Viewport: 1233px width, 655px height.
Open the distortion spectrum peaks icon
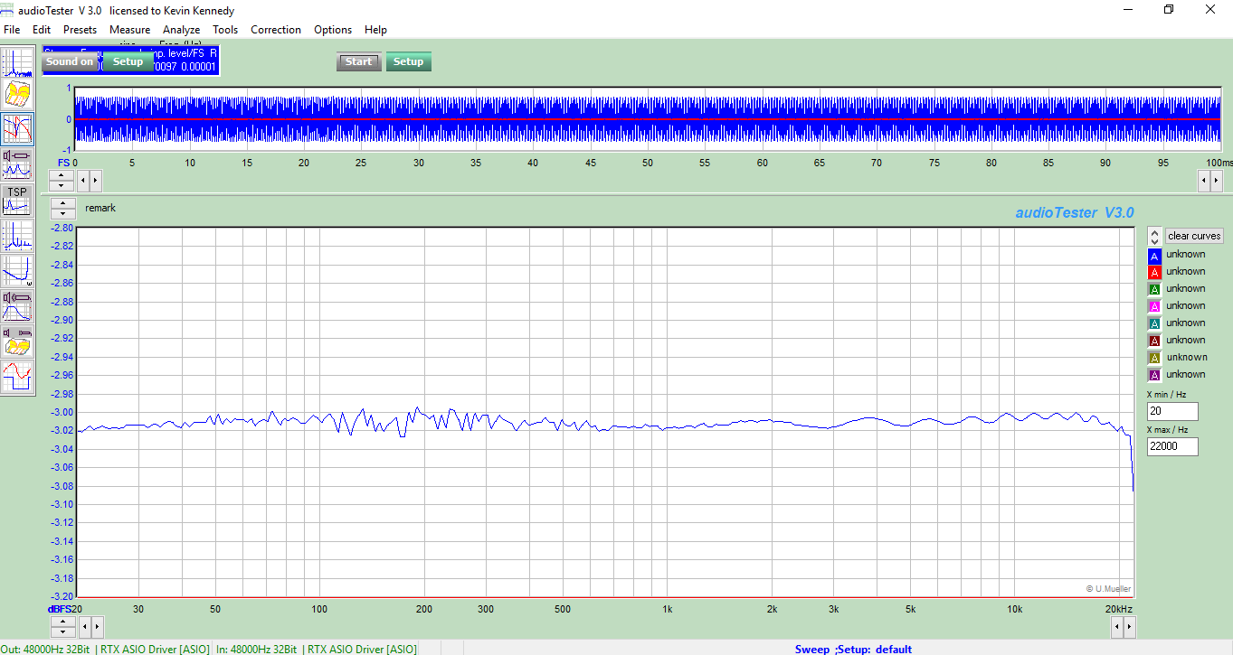pyautogui.click(x=18, y=236)
